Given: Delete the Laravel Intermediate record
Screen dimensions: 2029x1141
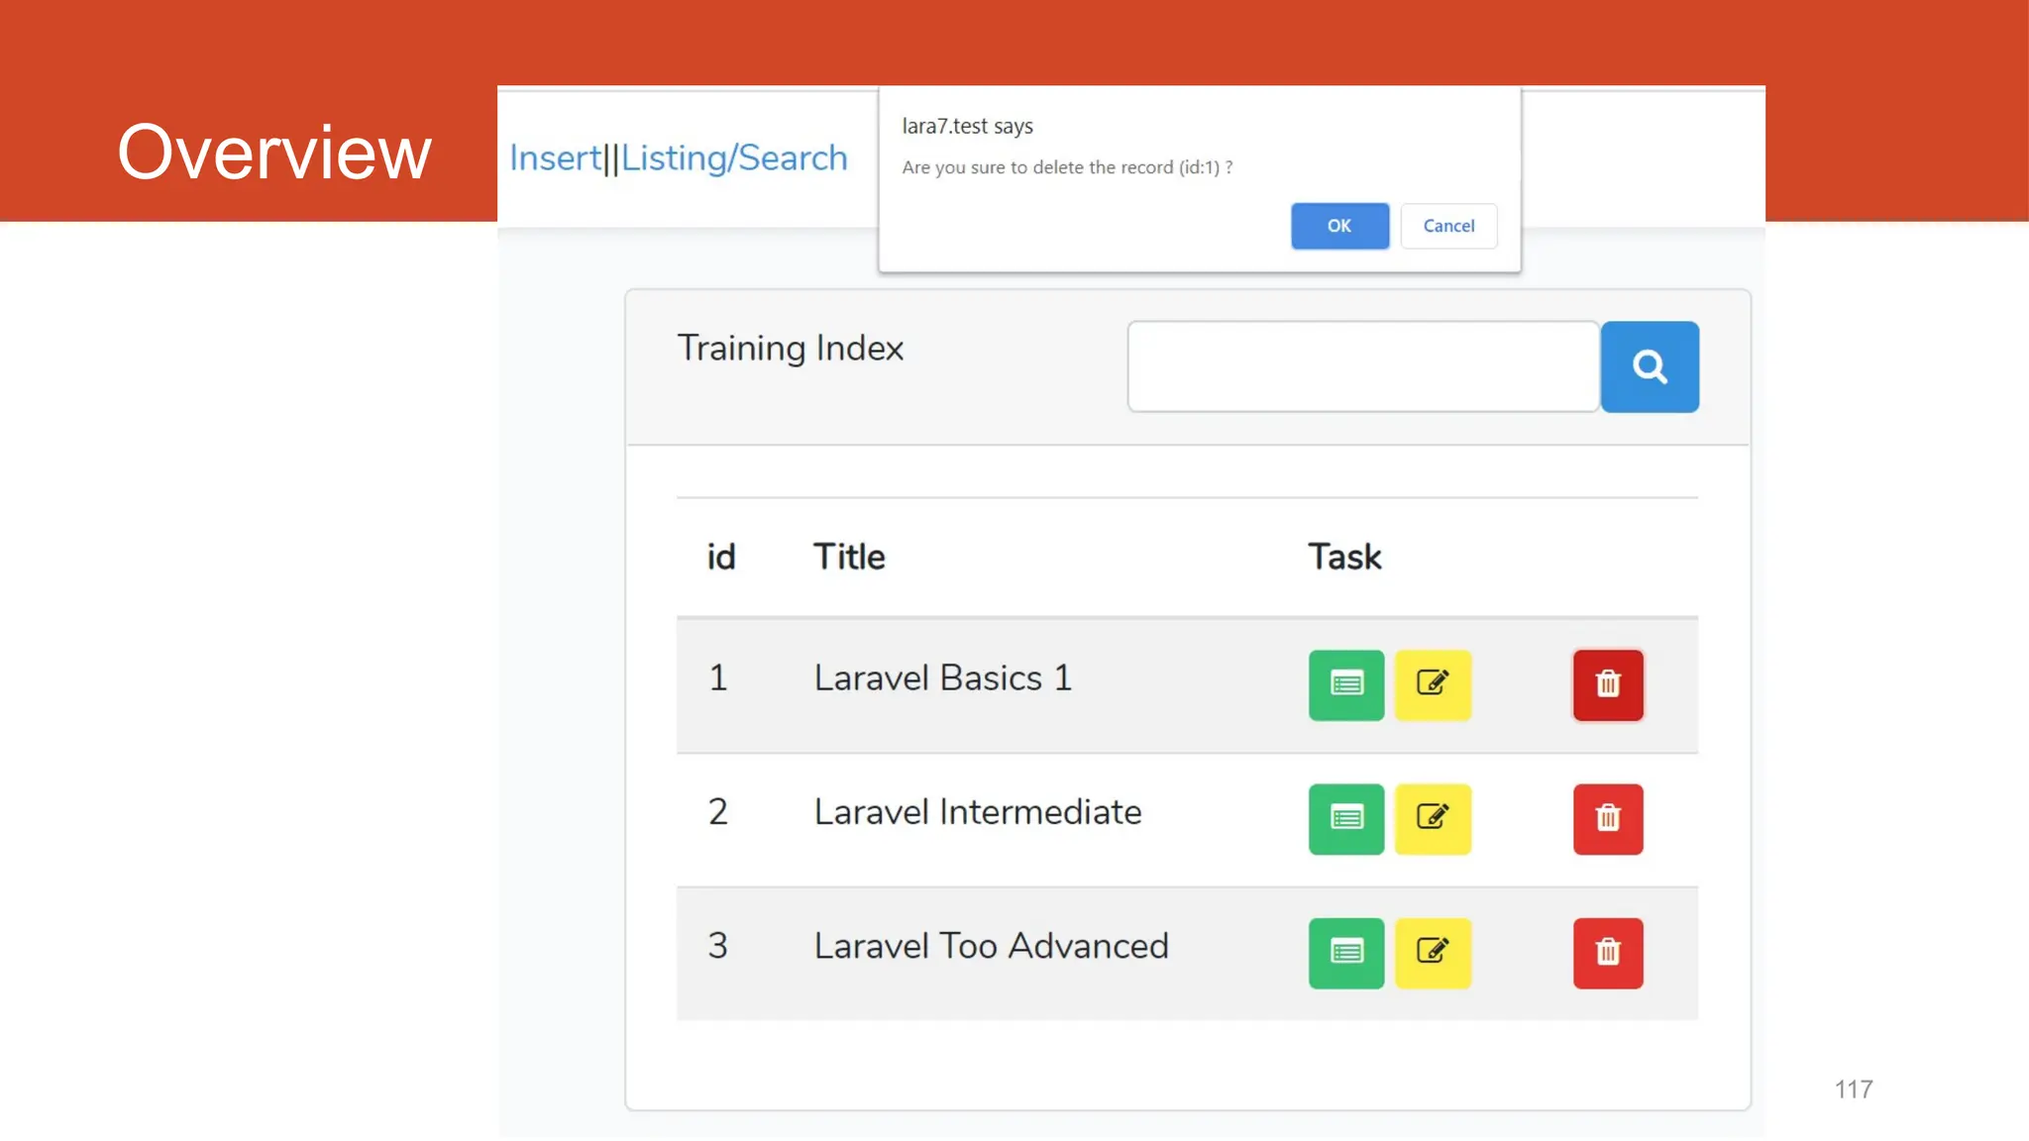Looking at the screenshot, I should point(1608,819).
